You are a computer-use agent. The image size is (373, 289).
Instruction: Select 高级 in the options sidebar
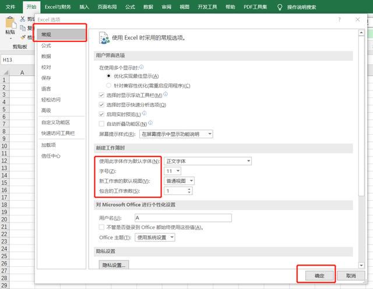(x=61, y=110)
